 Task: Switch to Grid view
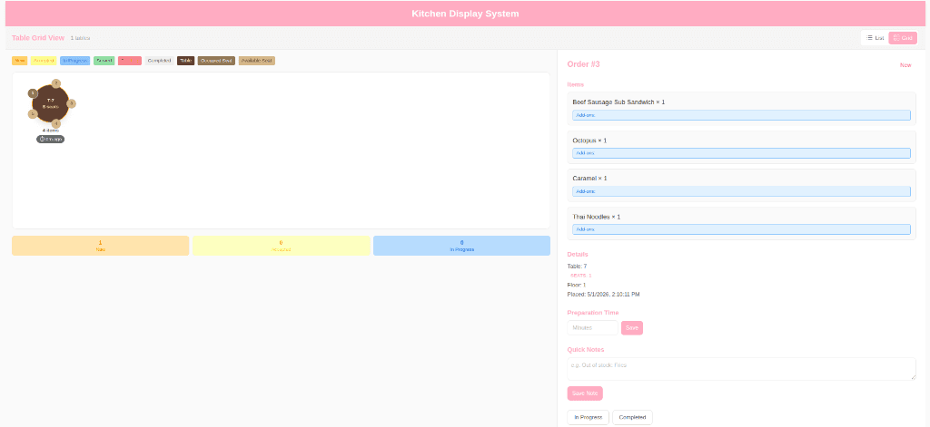[902, 38]
